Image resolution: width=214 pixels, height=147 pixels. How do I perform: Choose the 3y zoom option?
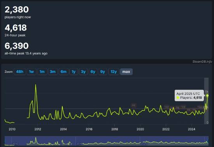click(83, 72)
